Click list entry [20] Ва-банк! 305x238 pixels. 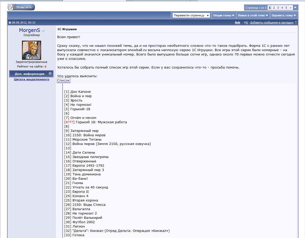pyautogui.click(x=76, y=178)
